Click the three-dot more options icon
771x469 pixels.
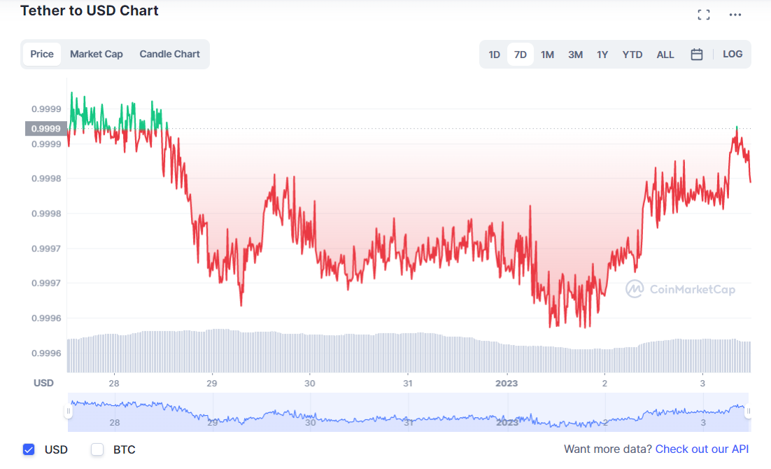(x=735, y=13)
